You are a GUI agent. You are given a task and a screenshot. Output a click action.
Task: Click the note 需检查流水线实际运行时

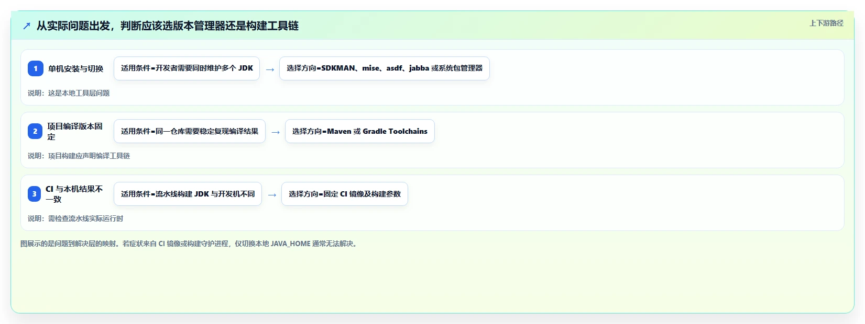(x=75, y=218)
